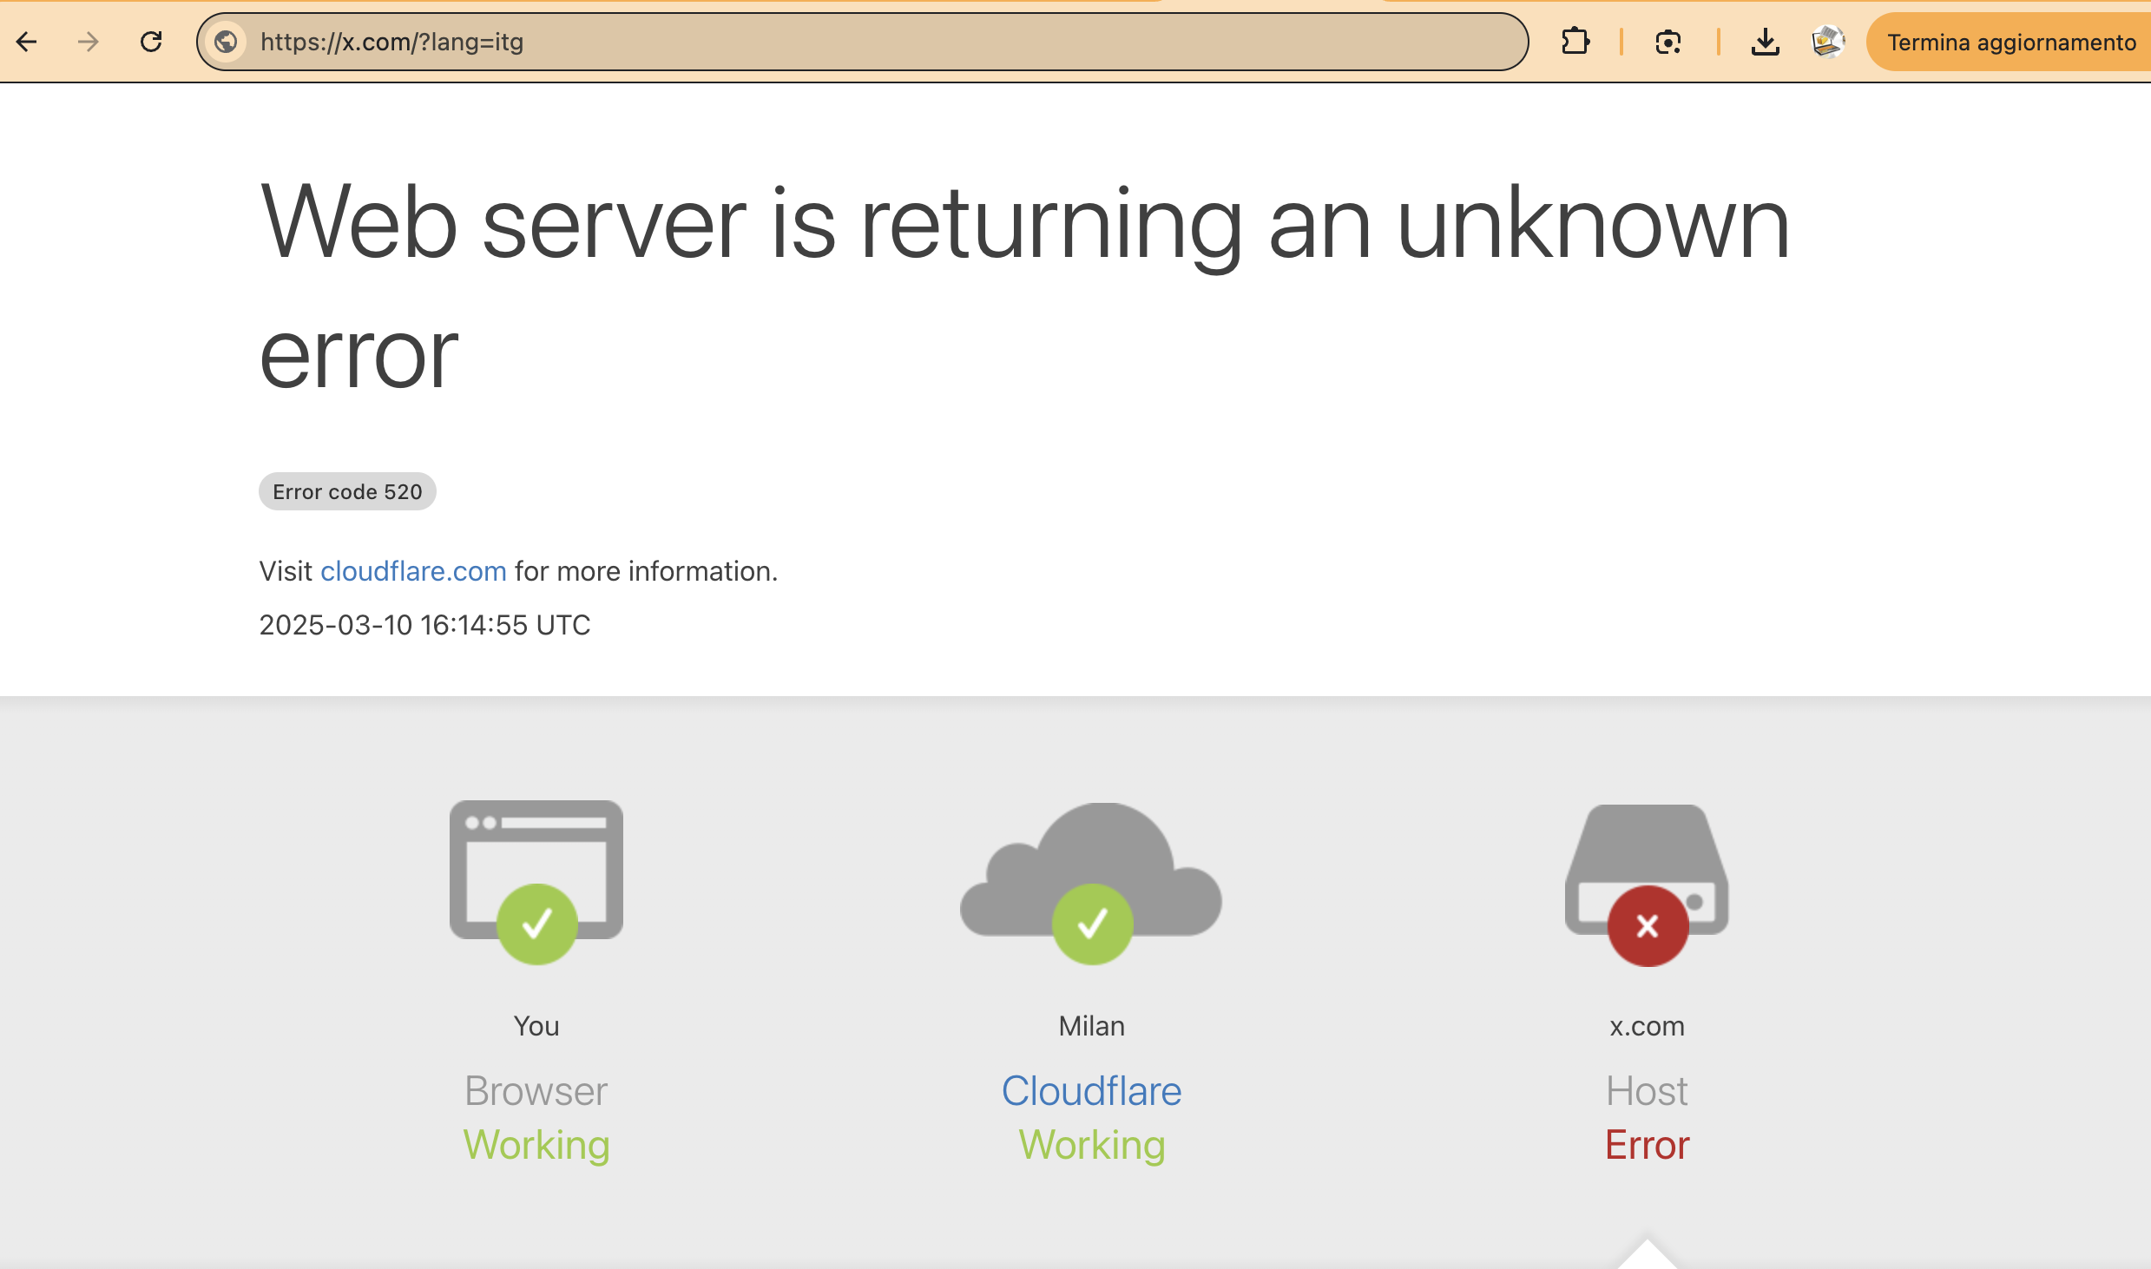
Task: Click the Error code 520 badge
Action: [x=347, y=491]
